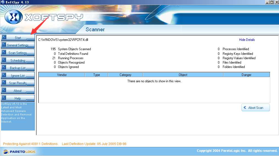The height and width of the screenshot is (156, 279).
Task: Click '21 Running Processes' statistic
Action: click(x=68, y=58)
